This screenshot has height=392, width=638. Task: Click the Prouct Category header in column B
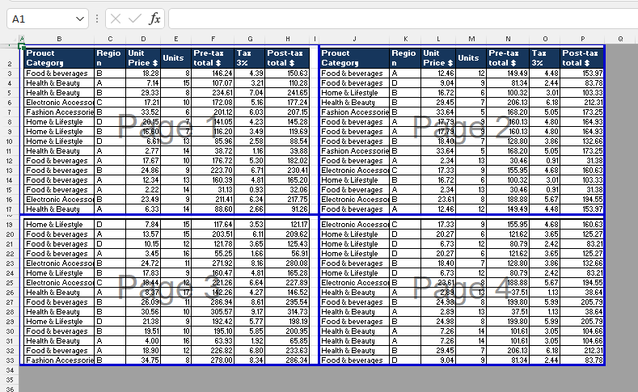coord(59,58)
